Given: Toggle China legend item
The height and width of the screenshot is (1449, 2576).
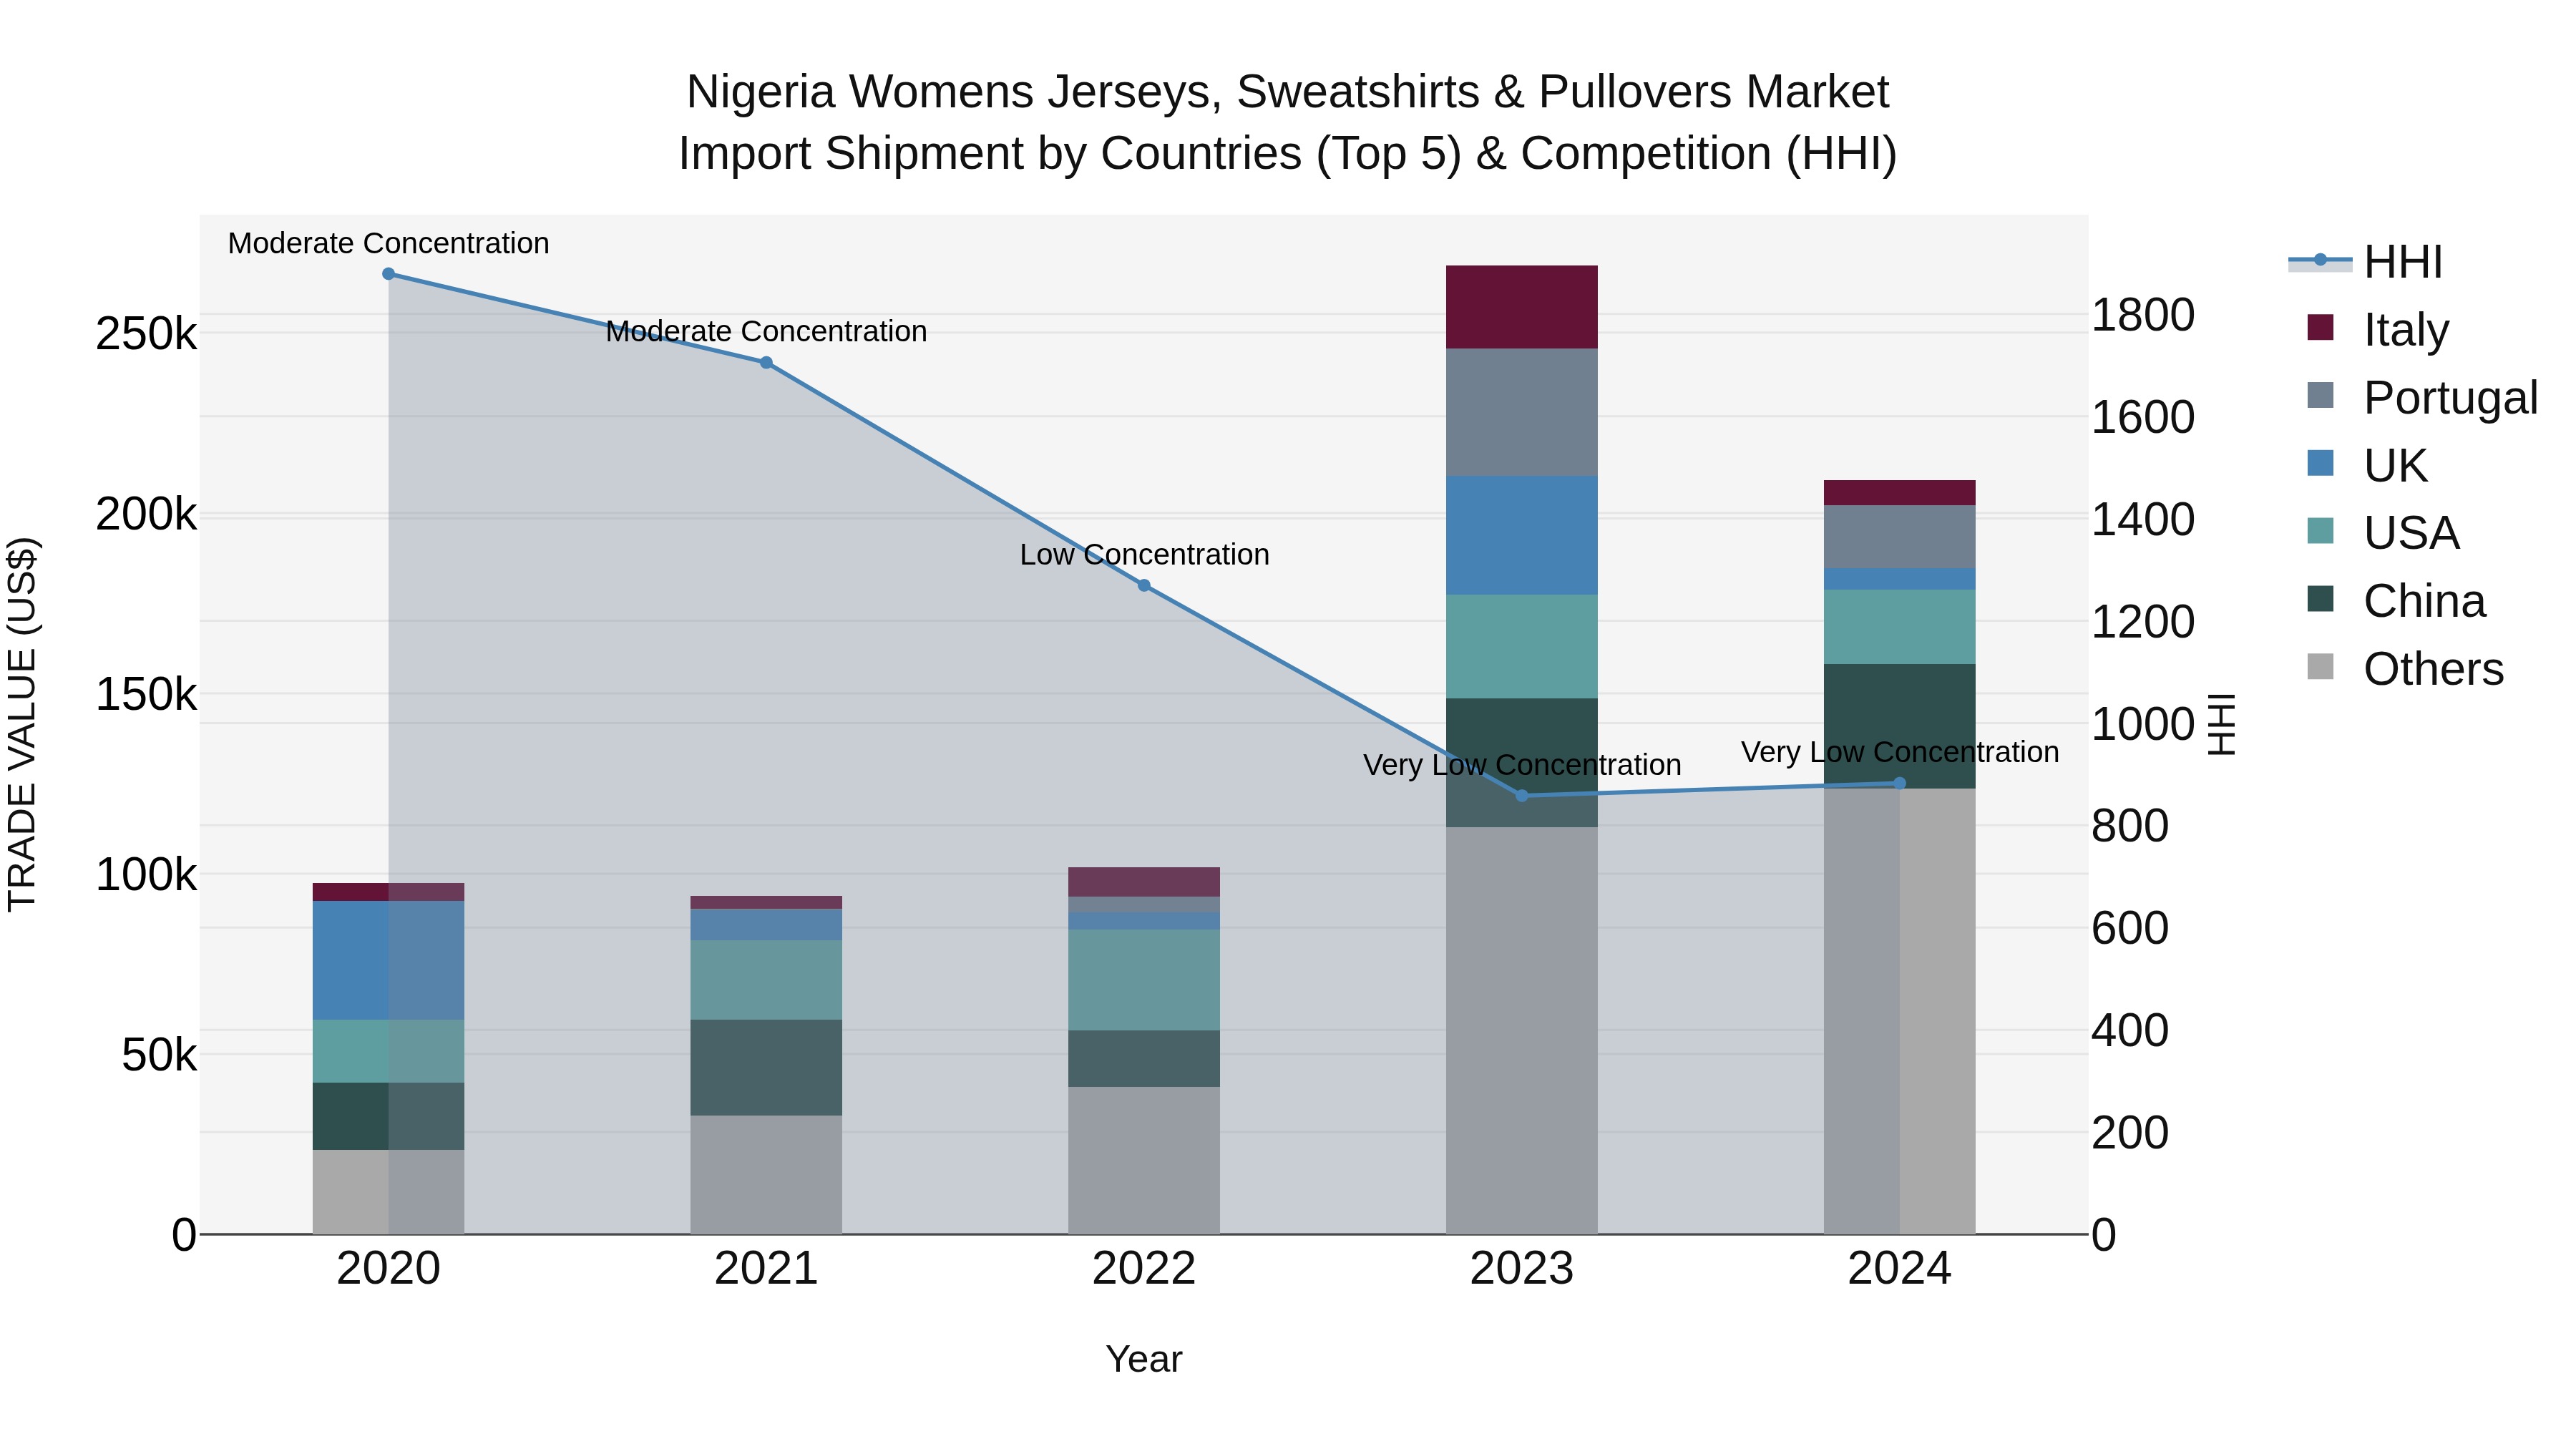Looking at the screenshot, I should [2423, 600].
